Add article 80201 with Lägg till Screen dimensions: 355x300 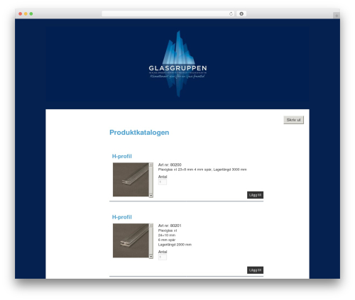click(255, 270)
